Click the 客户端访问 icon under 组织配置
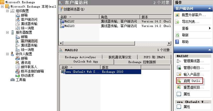This screenshot has width=213, height=111. (18, 19)
